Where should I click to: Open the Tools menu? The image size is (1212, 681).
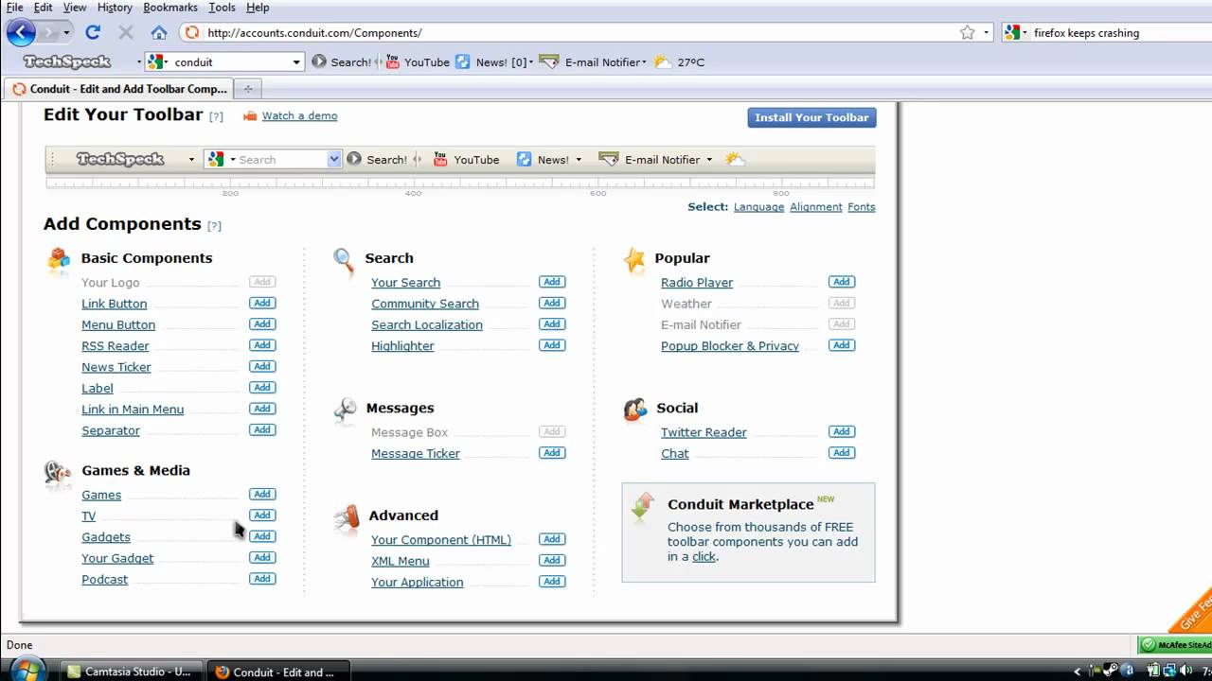[x=222, y=8]
